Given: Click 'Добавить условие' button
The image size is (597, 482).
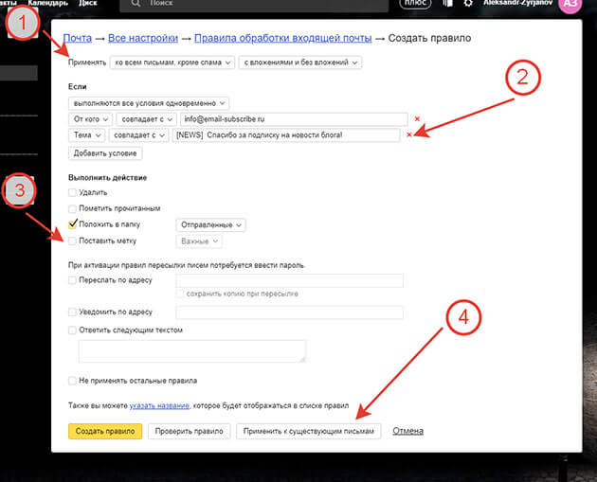Looking at the screenshot, I should coord(105,153).
